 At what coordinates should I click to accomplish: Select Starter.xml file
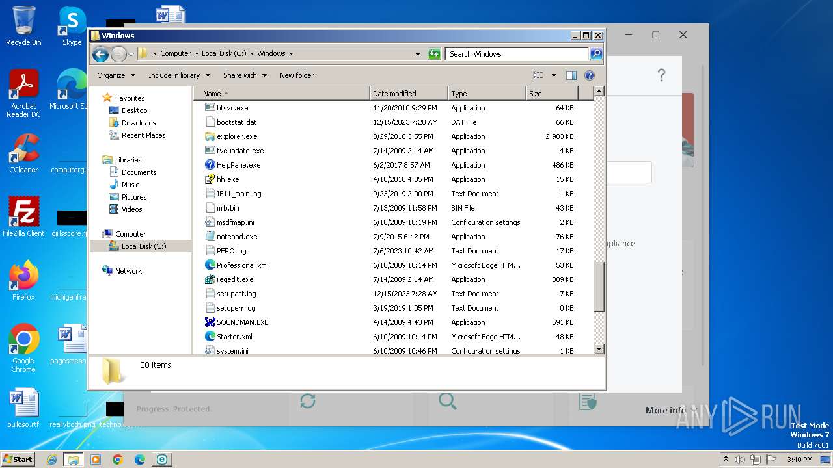234,337
